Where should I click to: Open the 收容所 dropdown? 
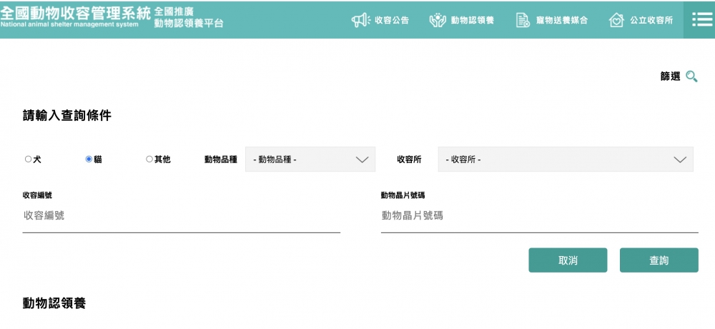(566, 159)
